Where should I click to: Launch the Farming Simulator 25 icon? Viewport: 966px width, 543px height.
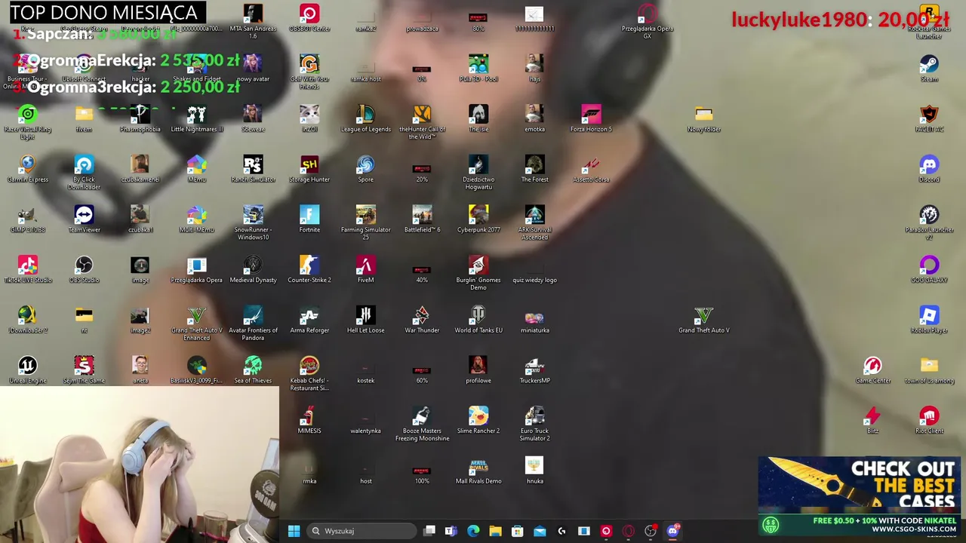[x=365, y=223]
